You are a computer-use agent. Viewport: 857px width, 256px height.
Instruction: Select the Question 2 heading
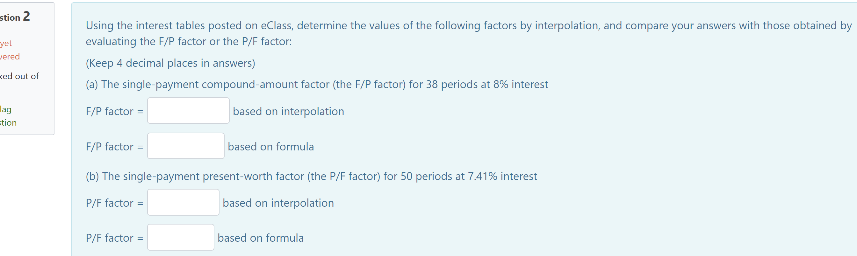click(x=15, y=16)
